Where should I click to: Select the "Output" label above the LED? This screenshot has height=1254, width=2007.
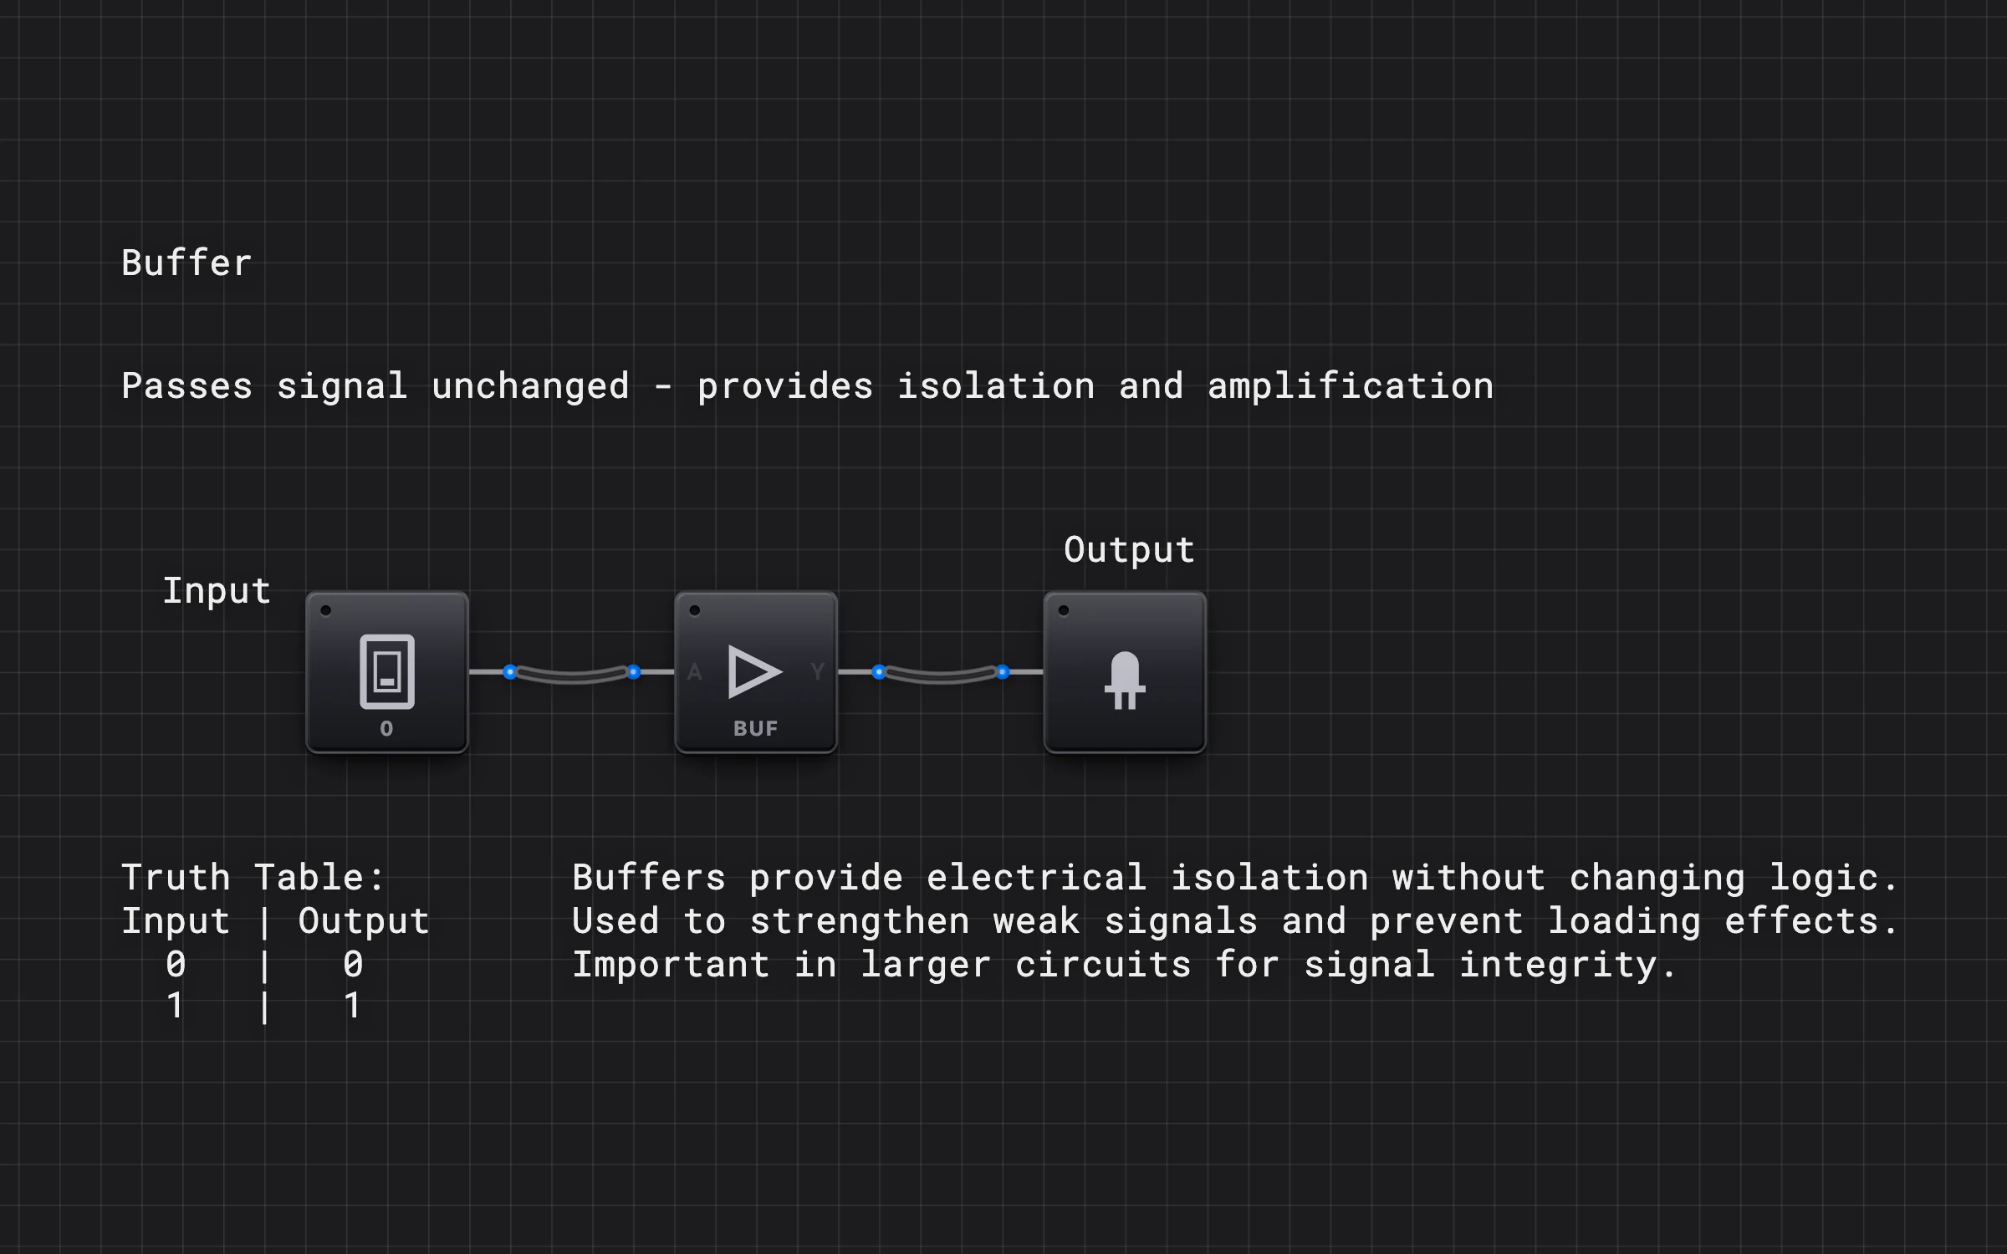click(x=1129, y=549)
